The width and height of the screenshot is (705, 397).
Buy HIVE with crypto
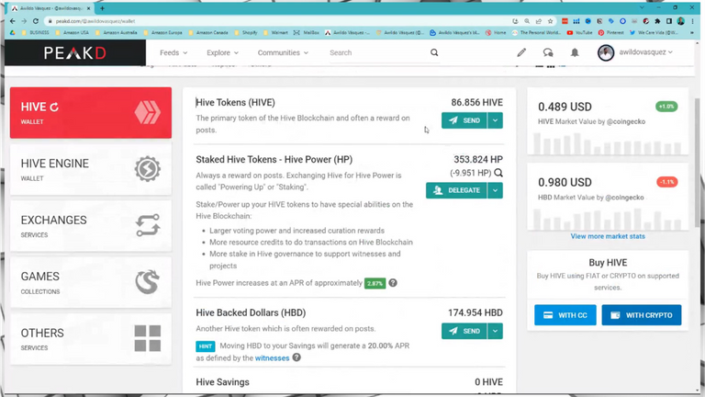click(x=642, y=315)
